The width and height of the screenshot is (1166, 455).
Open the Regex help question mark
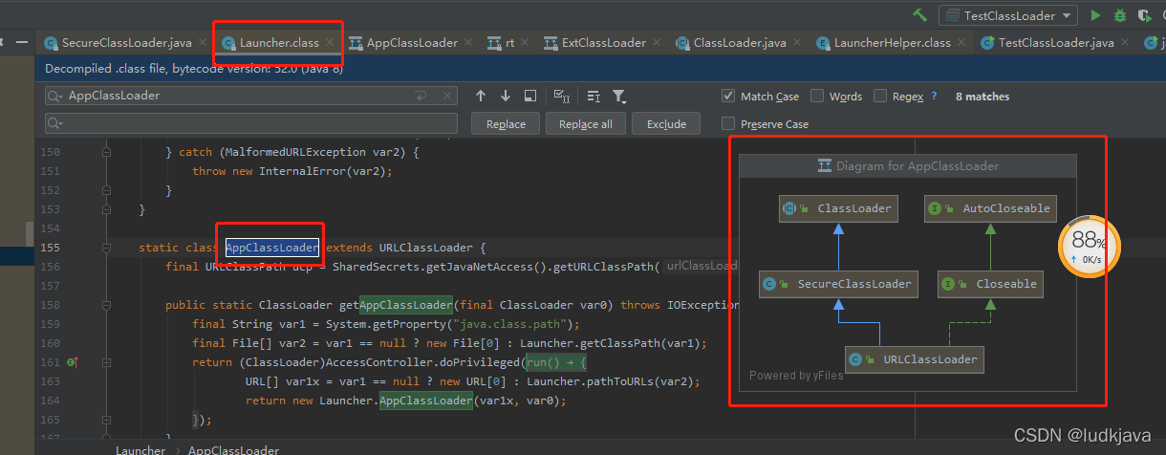click(x=934, y=97)
